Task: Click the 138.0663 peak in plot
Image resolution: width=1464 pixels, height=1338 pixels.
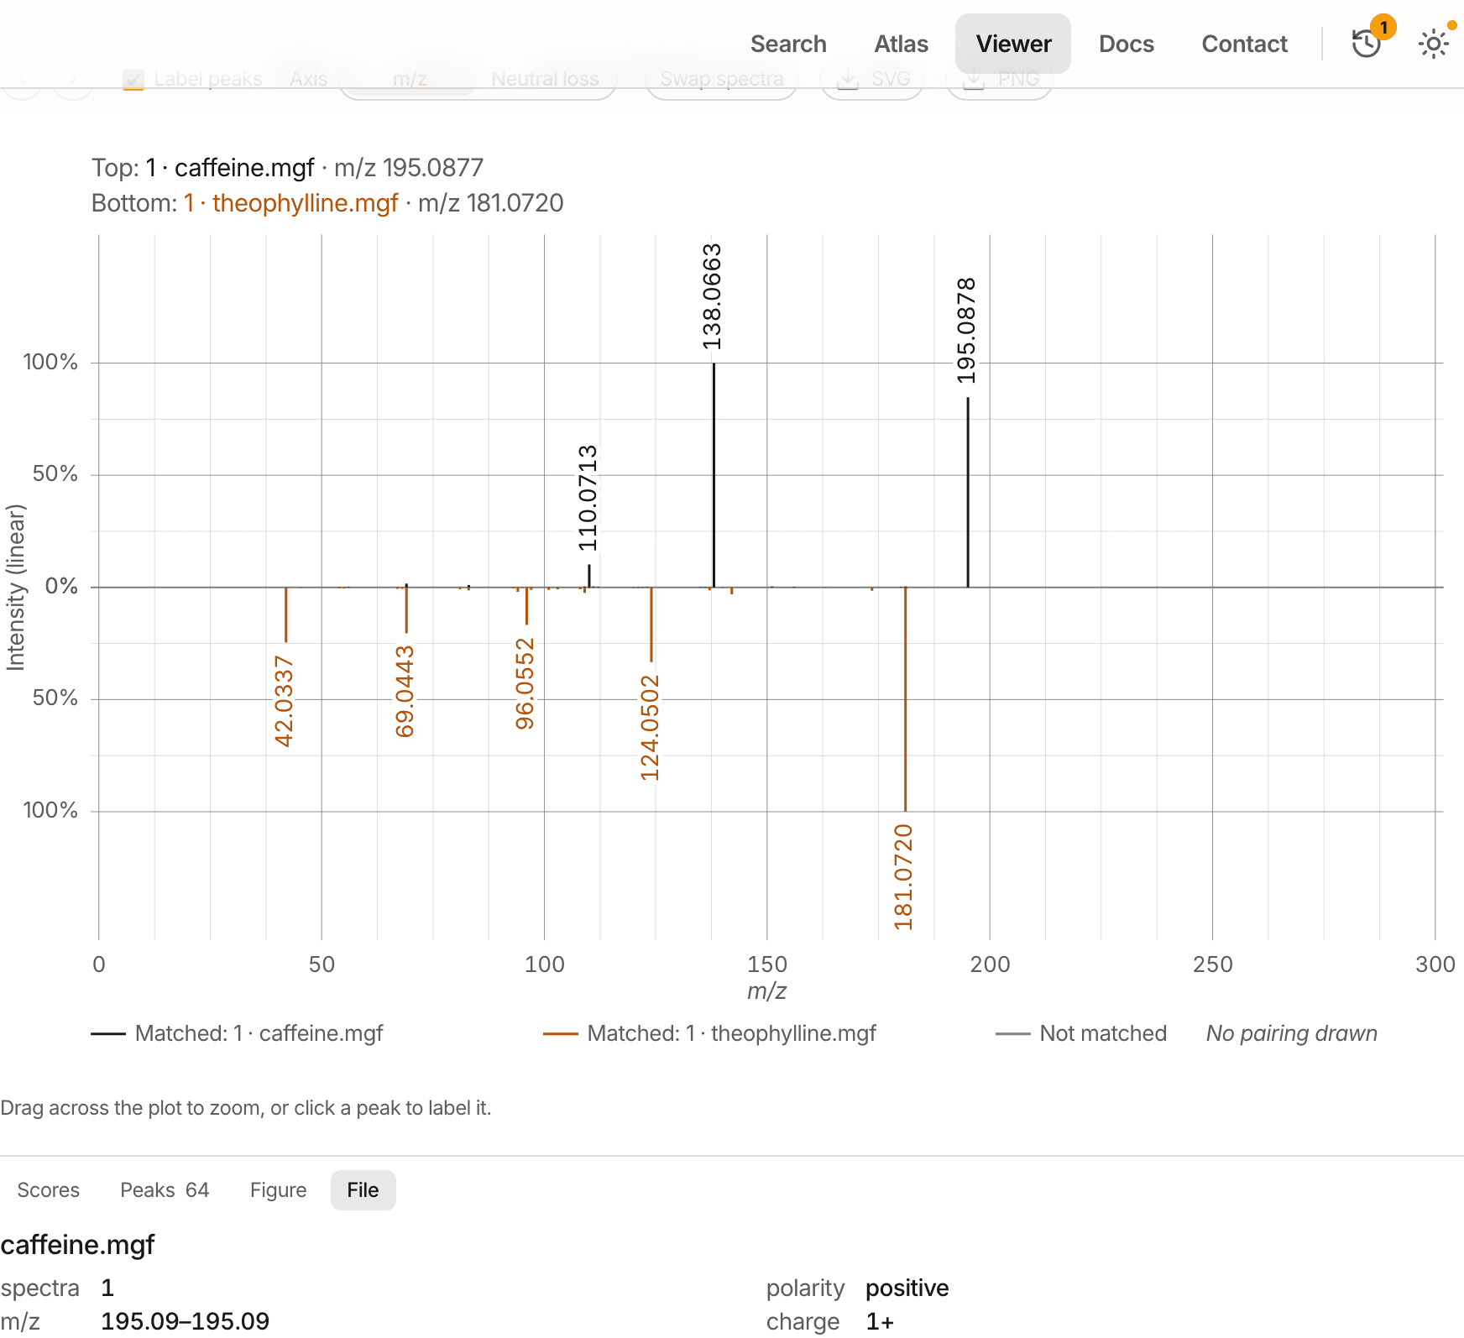Action: pos(714,474)
